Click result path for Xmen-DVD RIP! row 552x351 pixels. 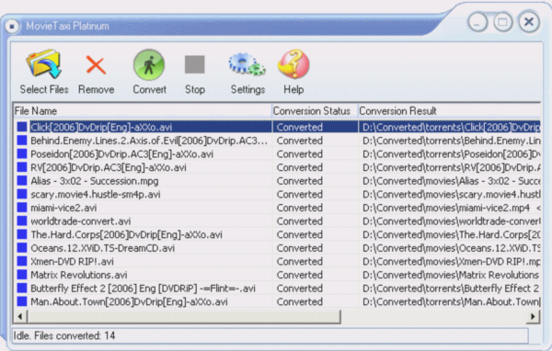[452, 261]
